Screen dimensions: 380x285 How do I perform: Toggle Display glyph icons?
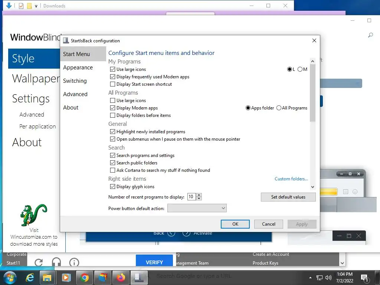click(x=112, y=187)
